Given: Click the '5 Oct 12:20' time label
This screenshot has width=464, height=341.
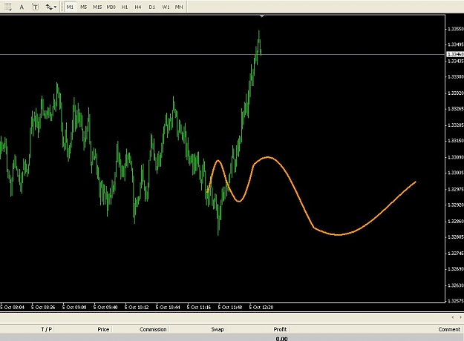Looking at the screenshot, I should [261, 308].
